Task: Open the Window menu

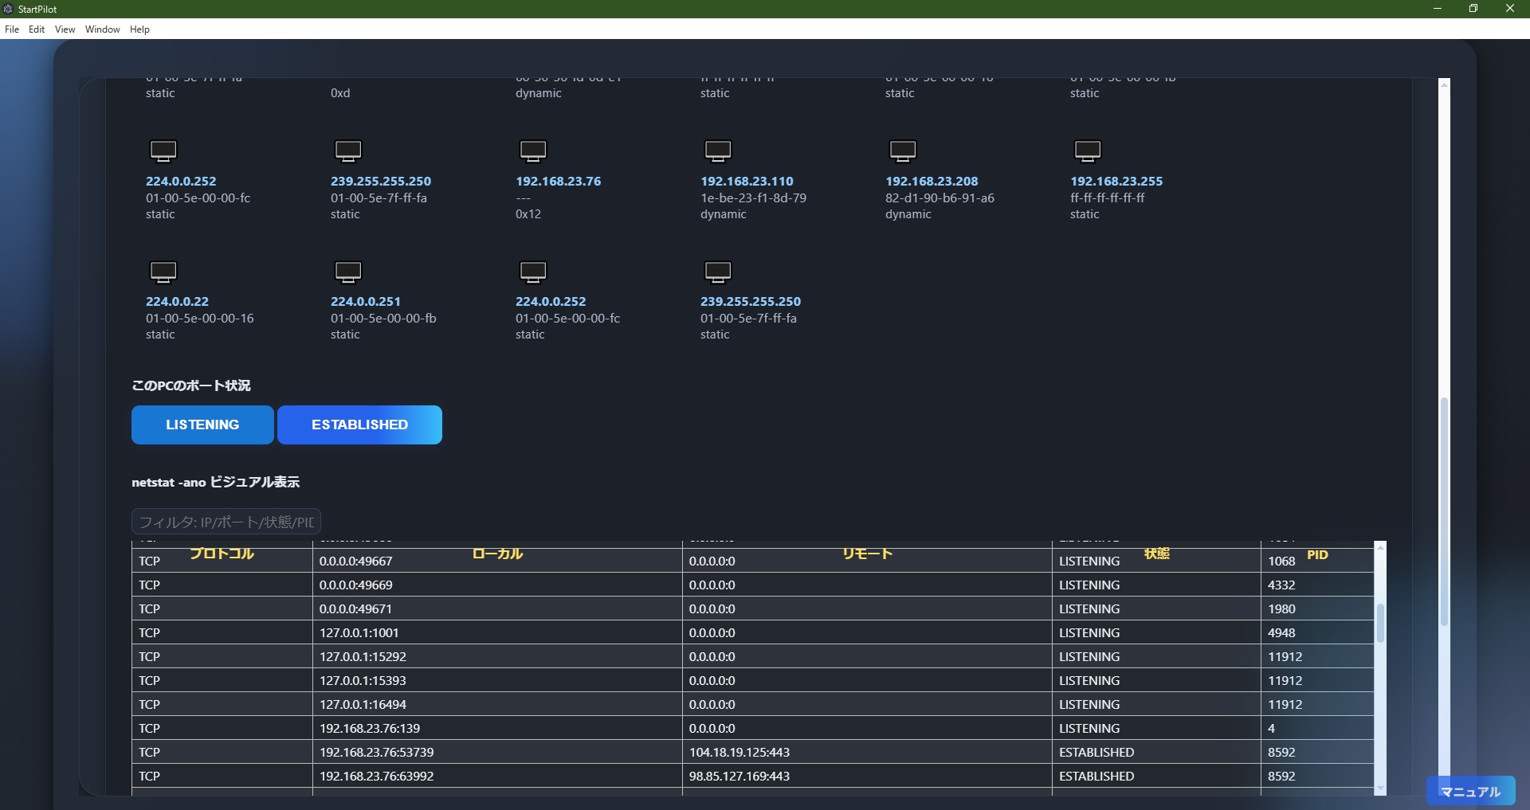Action: [x=101, y=29]
